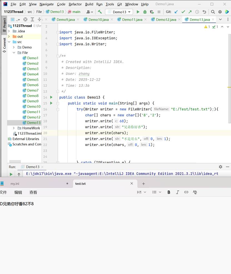Viewport: 231px width, 274px height.
Task: Select 1123Thread.iml file in tree
Action: coord(28,134)
